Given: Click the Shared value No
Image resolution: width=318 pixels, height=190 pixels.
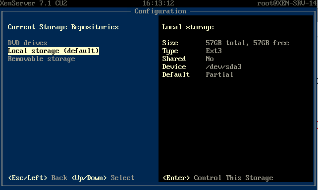Looking at the screenshot, I should pos(210,59).
